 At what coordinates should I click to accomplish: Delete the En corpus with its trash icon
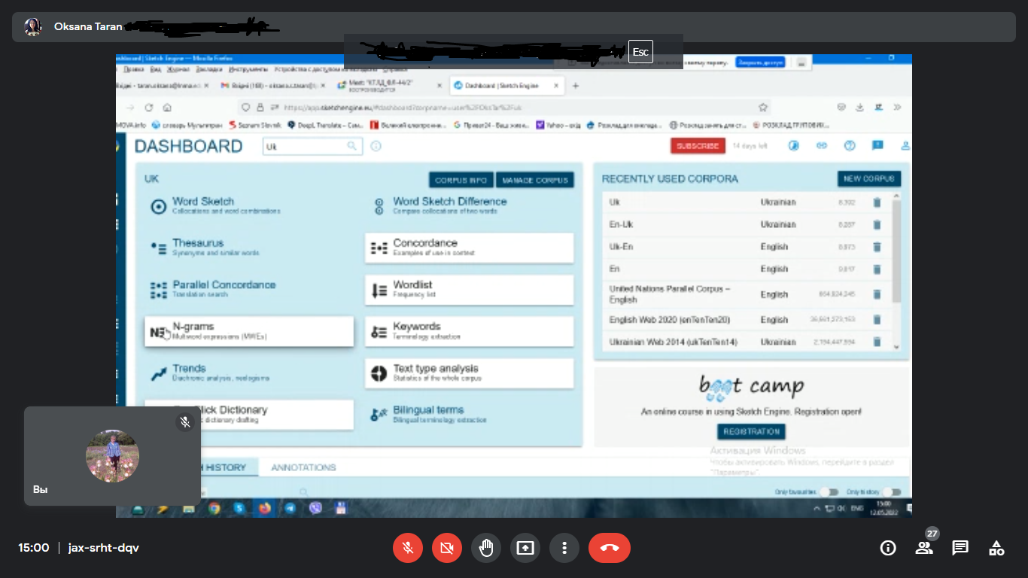click(x=877, y=269)
